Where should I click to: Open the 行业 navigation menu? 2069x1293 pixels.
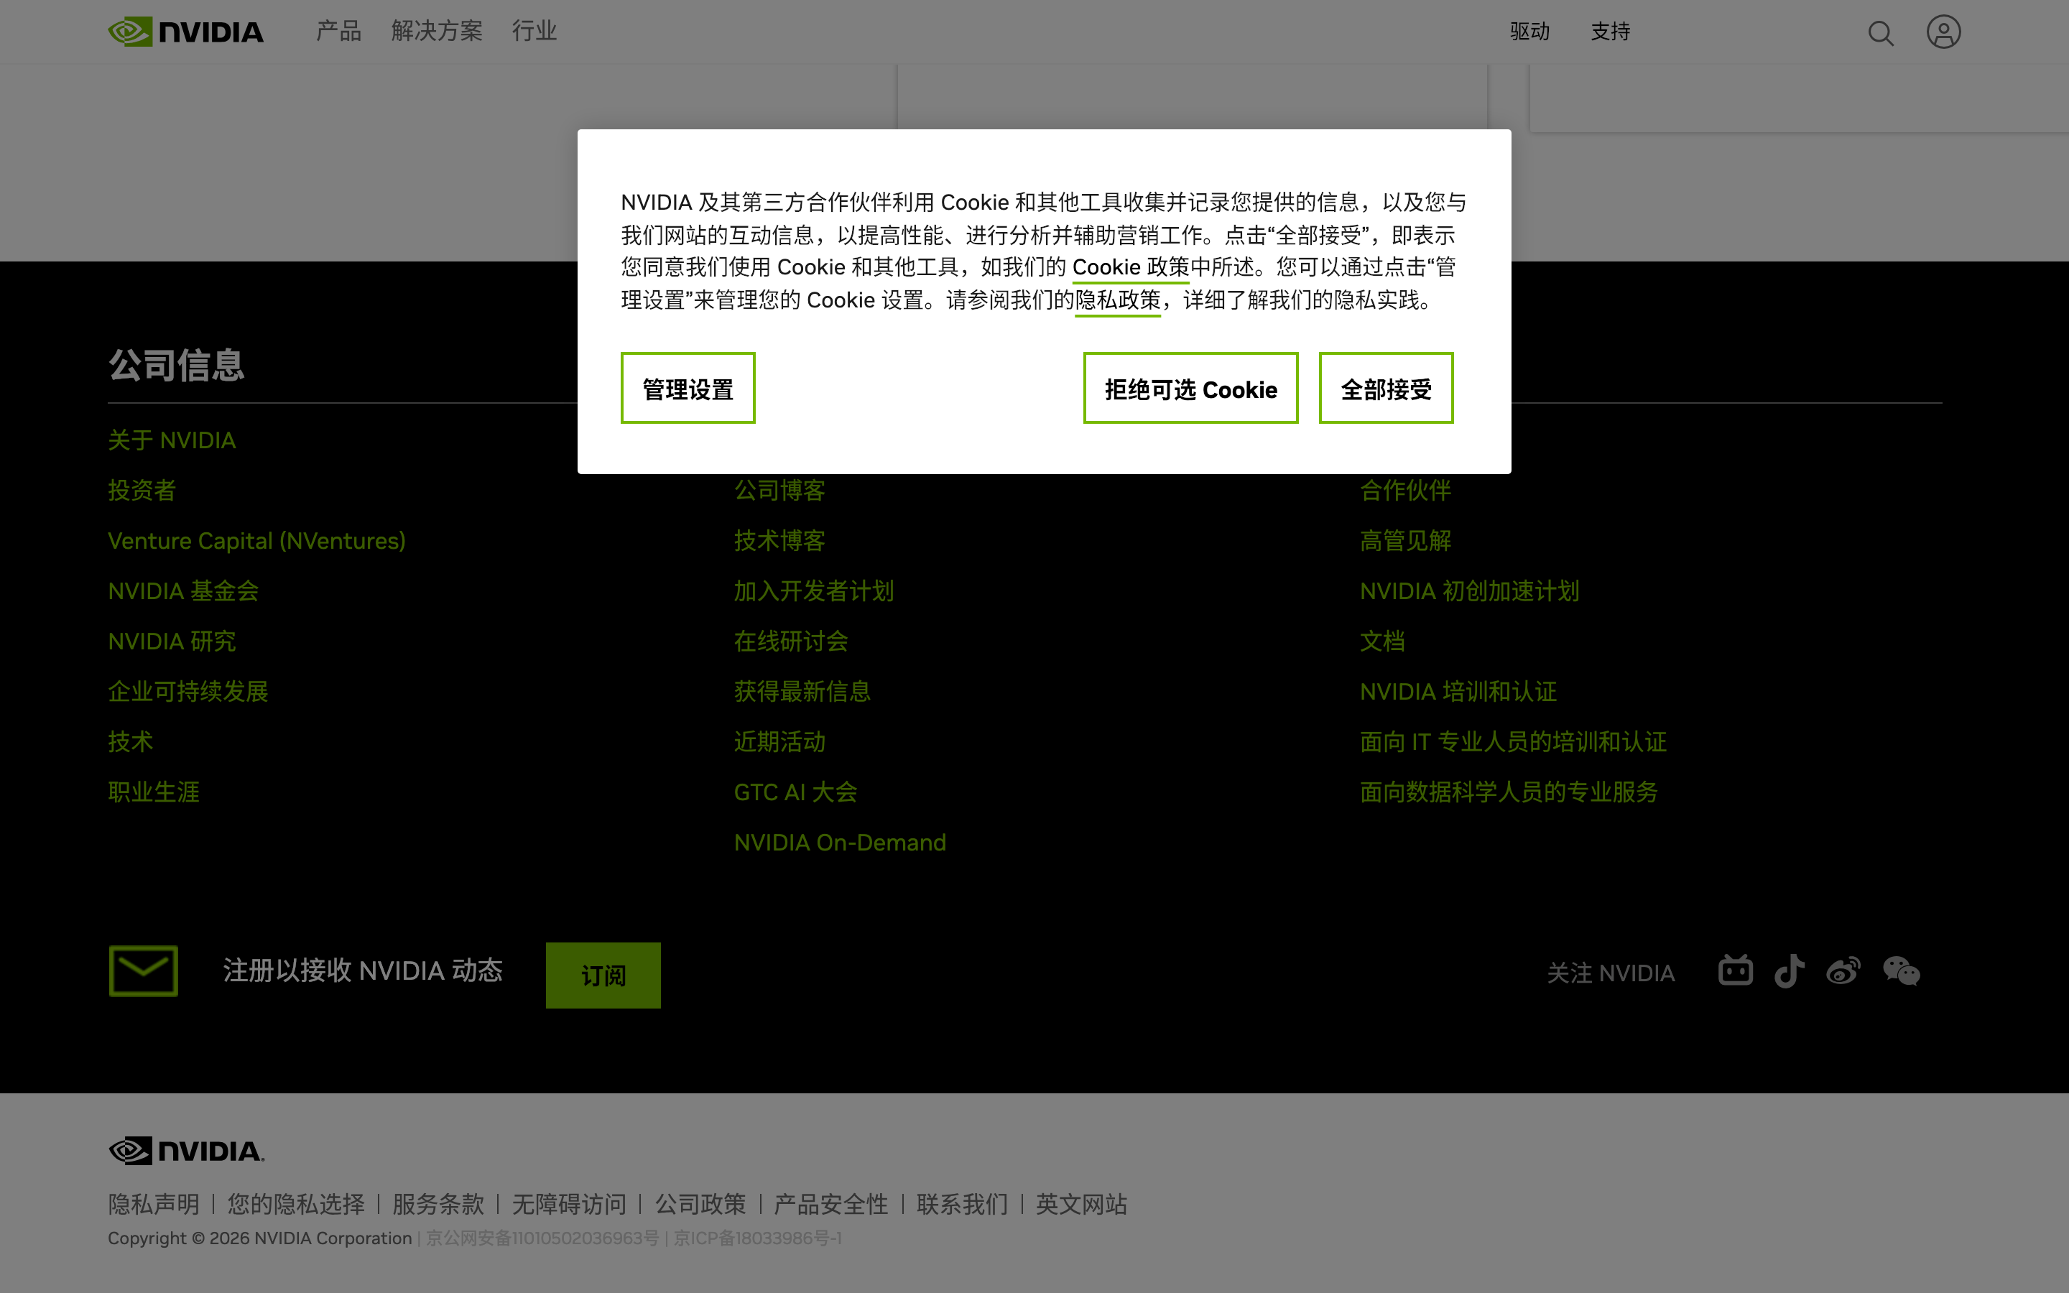tap(534, 32)
